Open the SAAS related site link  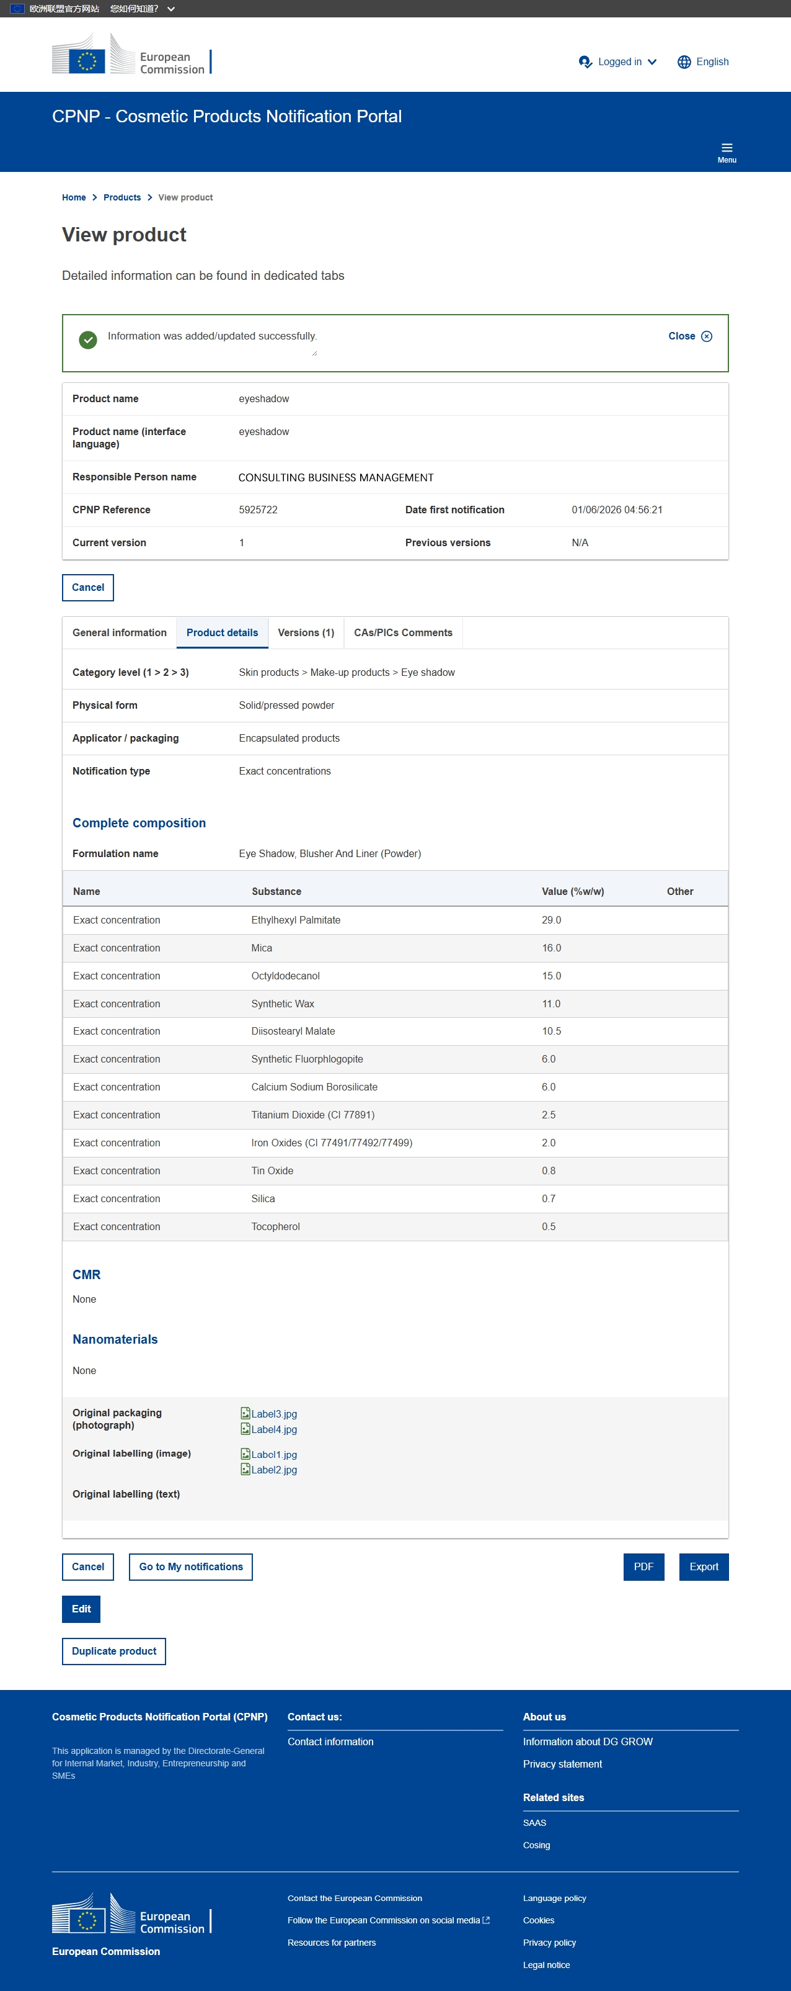[x=534, y=1823]
